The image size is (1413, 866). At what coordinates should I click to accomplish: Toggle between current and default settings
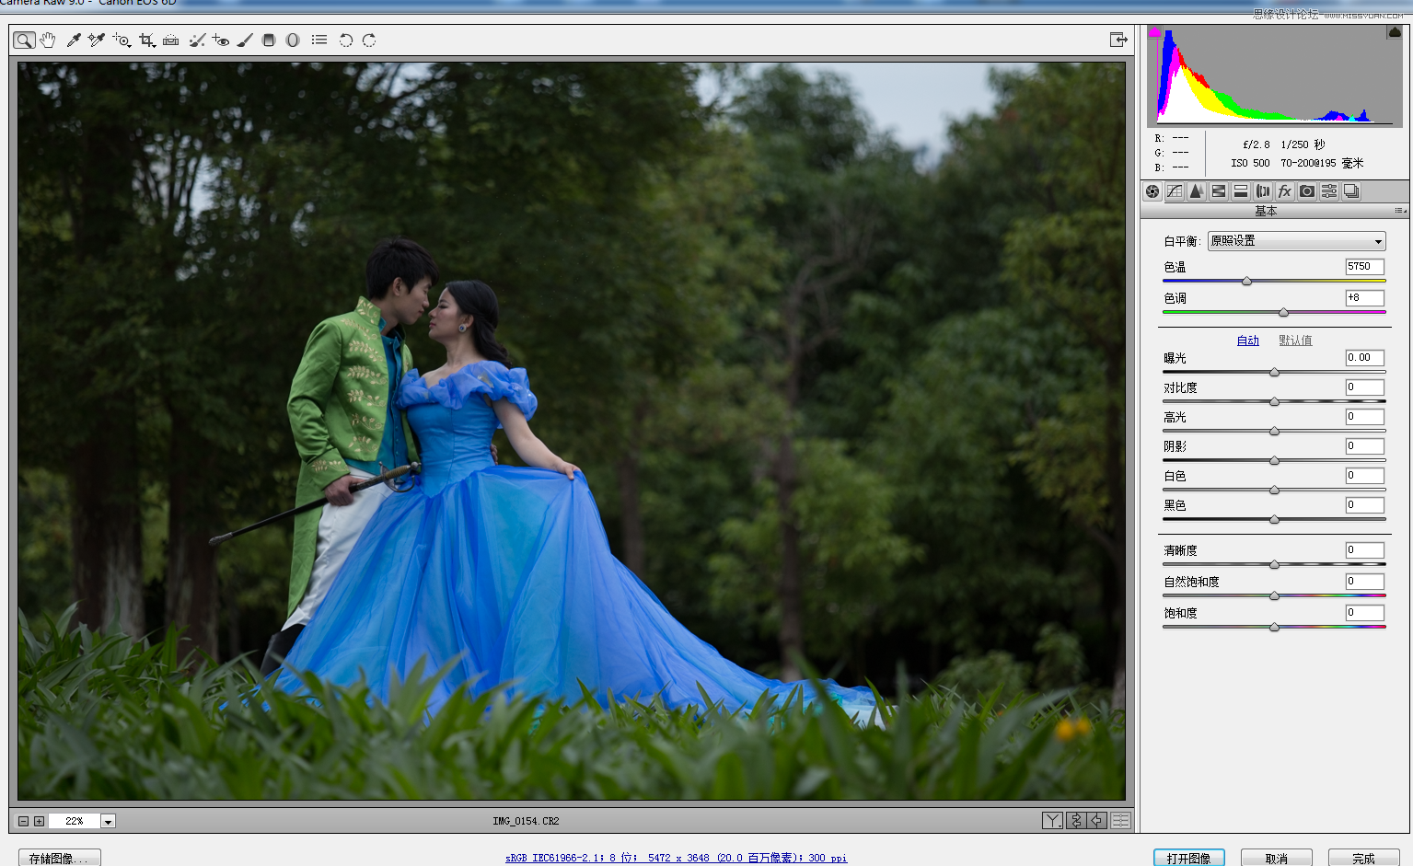pyautogui.click(x=1120, y=820)
